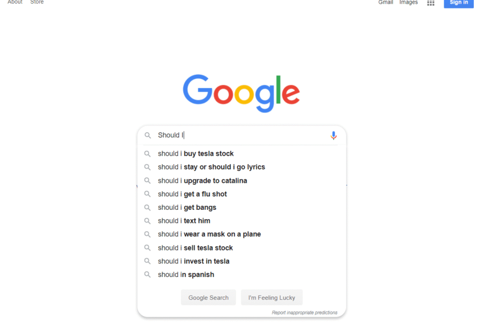The image size is (486, 330).
Task: Focus the search text field containing 'Should I'
Action: [242, 135]
